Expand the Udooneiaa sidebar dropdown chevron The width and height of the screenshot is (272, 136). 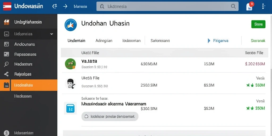tap(52, 34)
